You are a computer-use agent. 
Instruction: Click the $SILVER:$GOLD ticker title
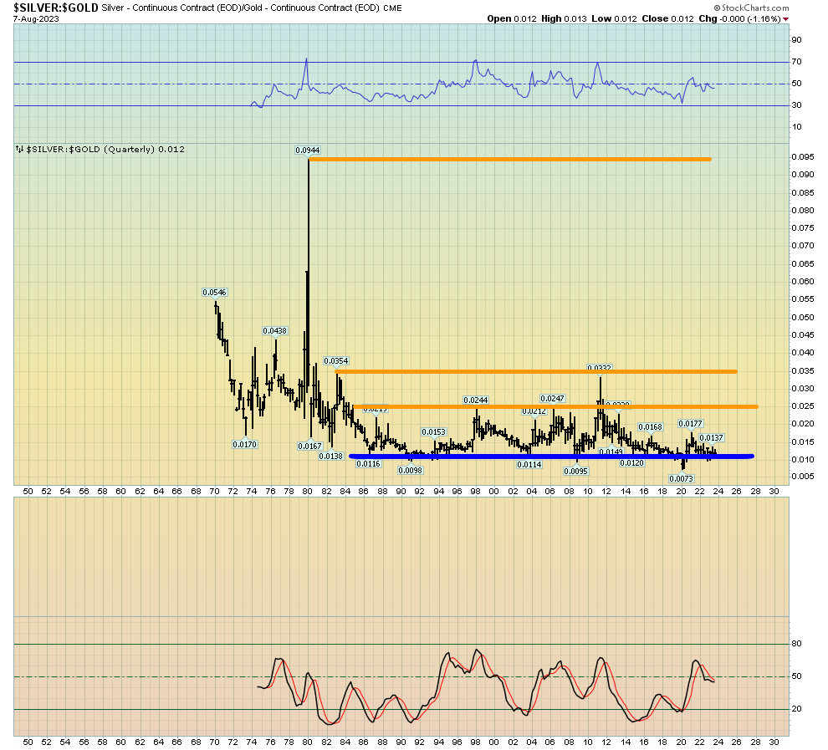[x=50, y=8]
